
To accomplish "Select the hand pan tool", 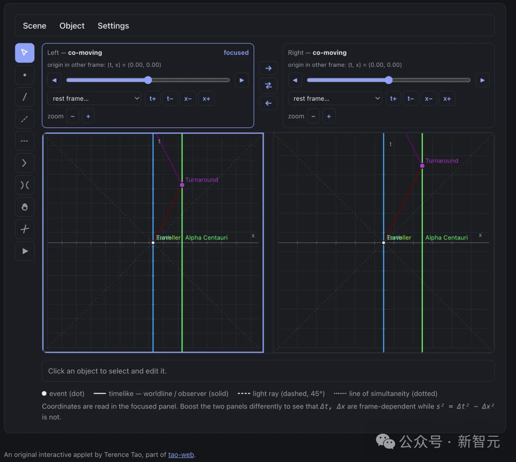I will pos(25,207).
